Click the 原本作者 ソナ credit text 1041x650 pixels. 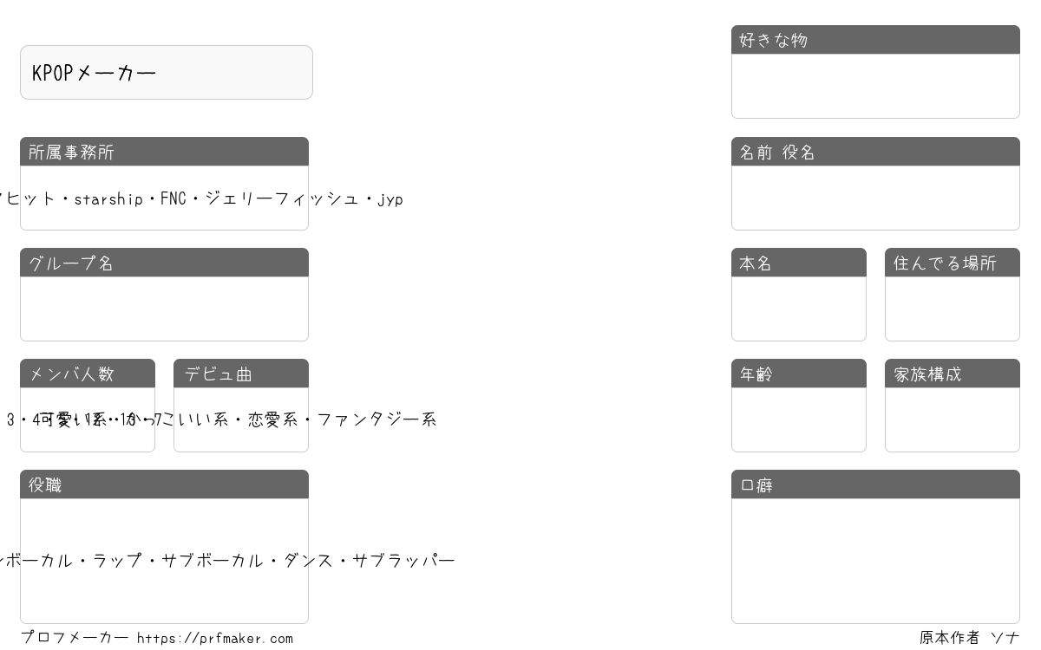coord(970,638)
